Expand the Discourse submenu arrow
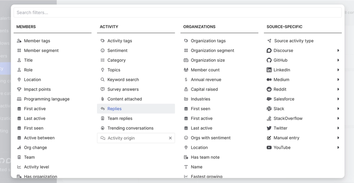This screenshot has width=354, height=183. pos(338,51)
